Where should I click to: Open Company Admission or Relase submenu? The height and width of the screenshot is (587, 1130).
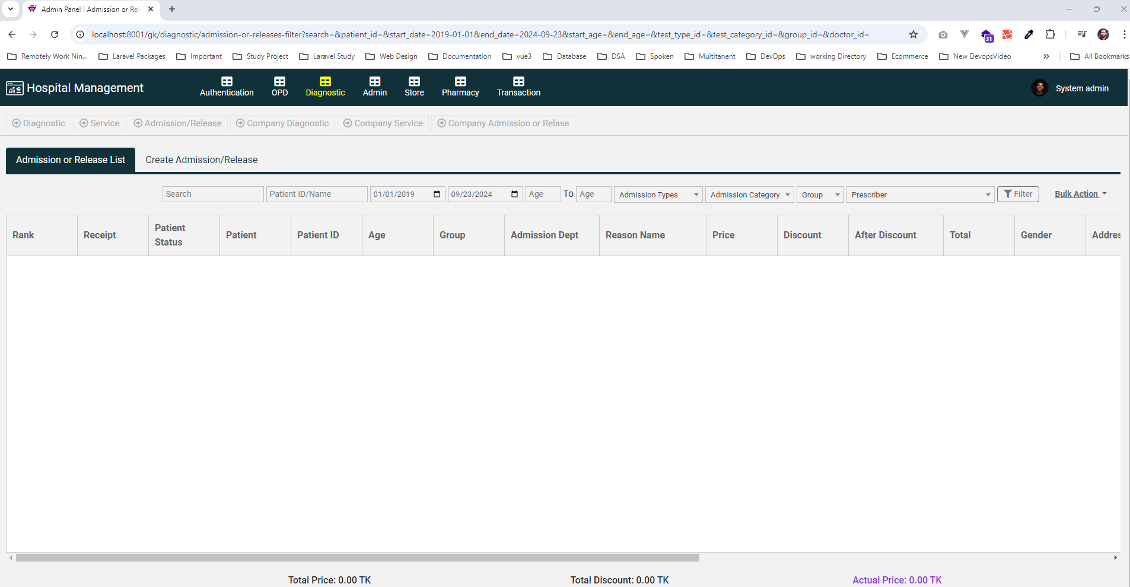point(503,123)
